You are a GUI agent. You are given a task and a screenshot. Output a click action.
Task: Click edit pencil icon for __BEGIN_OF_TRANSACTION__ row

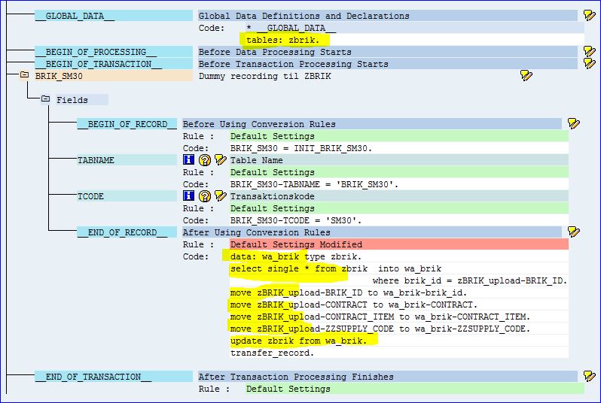pos(589,63)
